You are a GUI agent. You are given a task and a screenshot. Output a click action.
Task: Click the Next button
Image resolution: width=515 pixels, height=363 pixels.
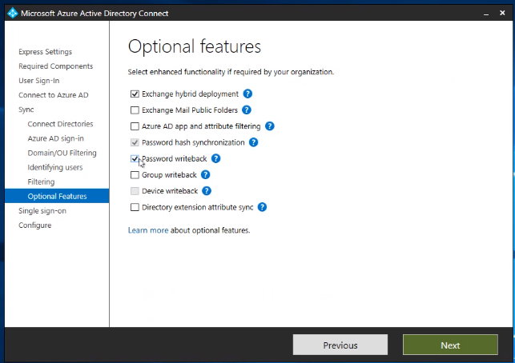click(x=450, y=345)
